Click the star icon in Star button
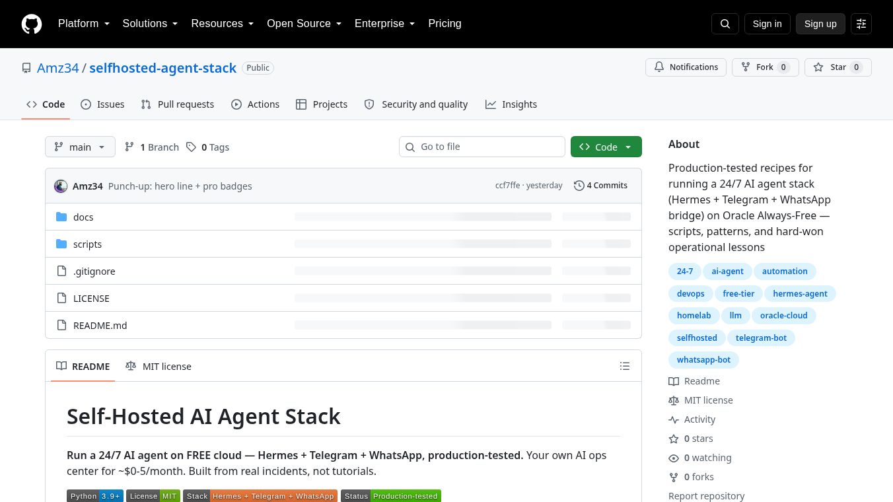This screenshot has height=502, width=893. tap(818, 67)
